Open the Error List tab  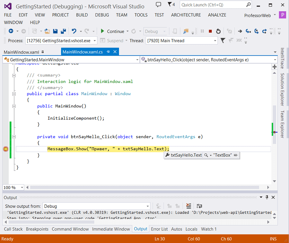point(159,229)
